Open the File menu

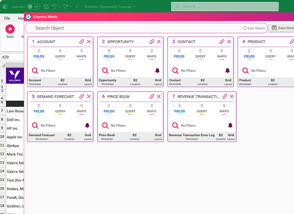[x=7, y=18]
